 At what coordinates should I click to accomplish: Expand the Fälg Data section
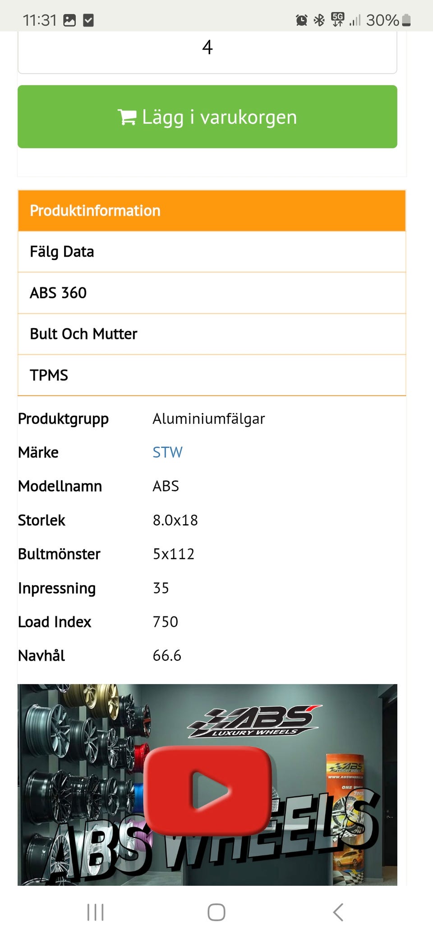[x=212, y=252]
